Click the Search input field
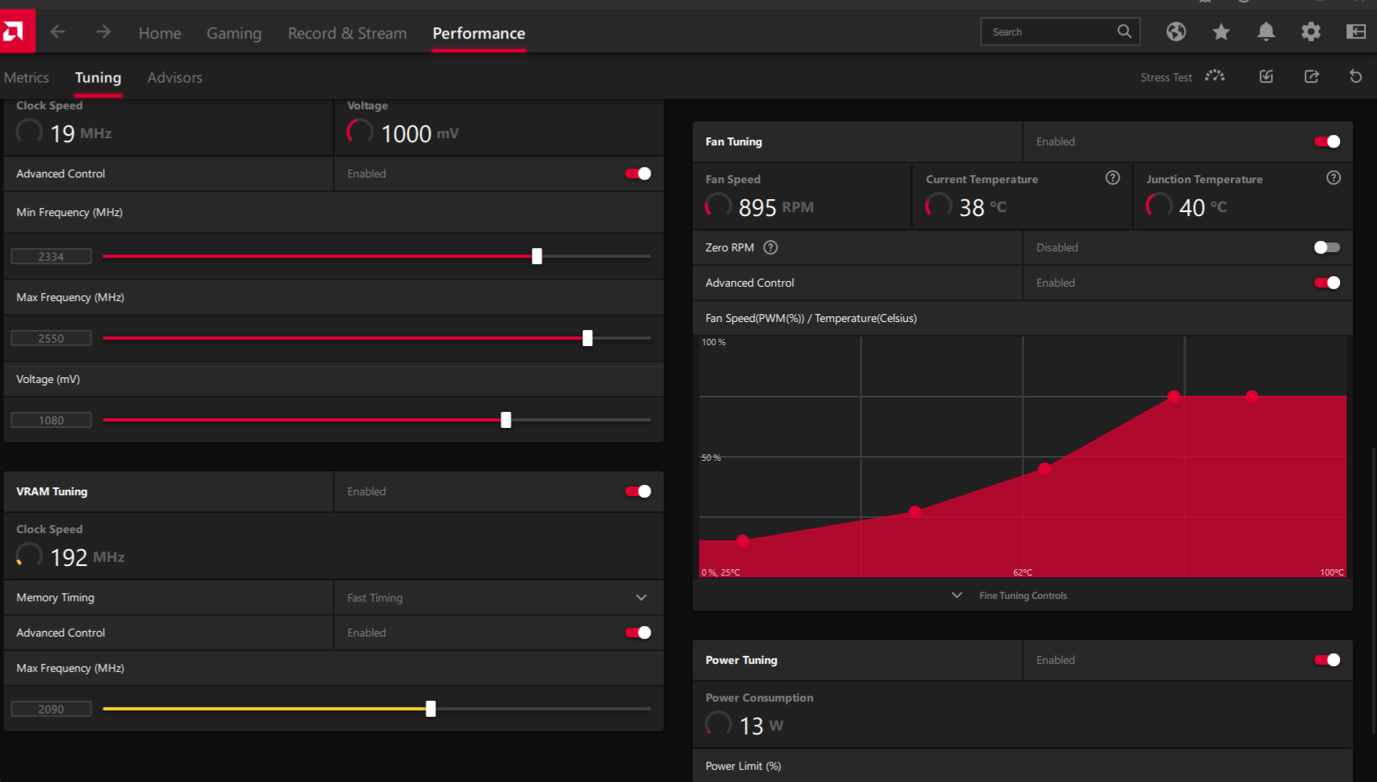Viewport: 1377px width, 782px height. click(x=1048, y=32)
